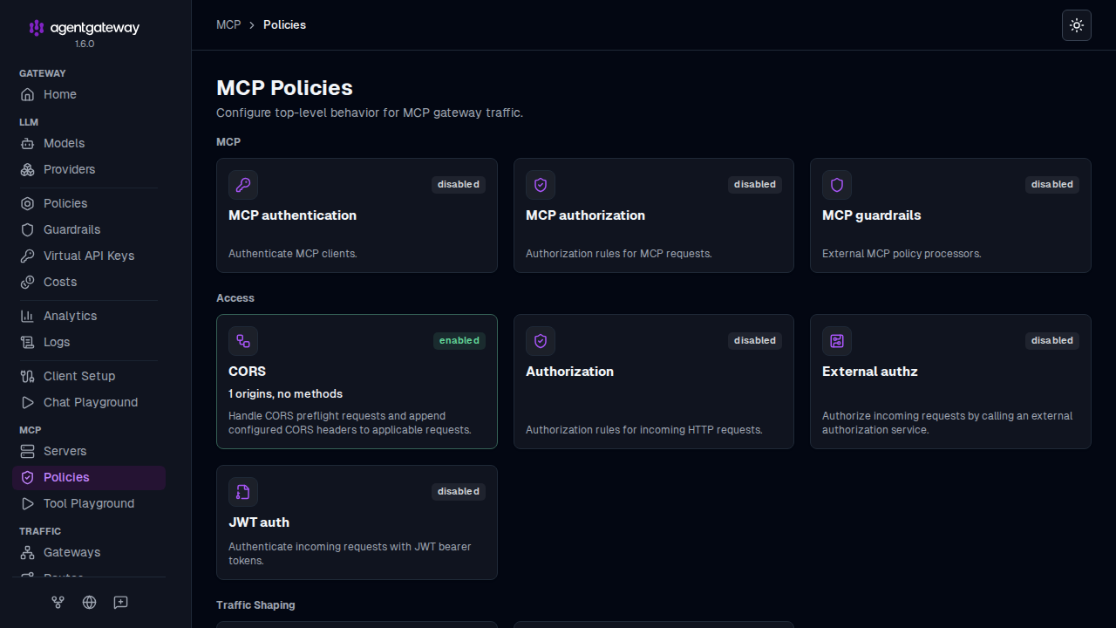
Task: Click the agentgateway logo icon
Action: tap(37, 28)
